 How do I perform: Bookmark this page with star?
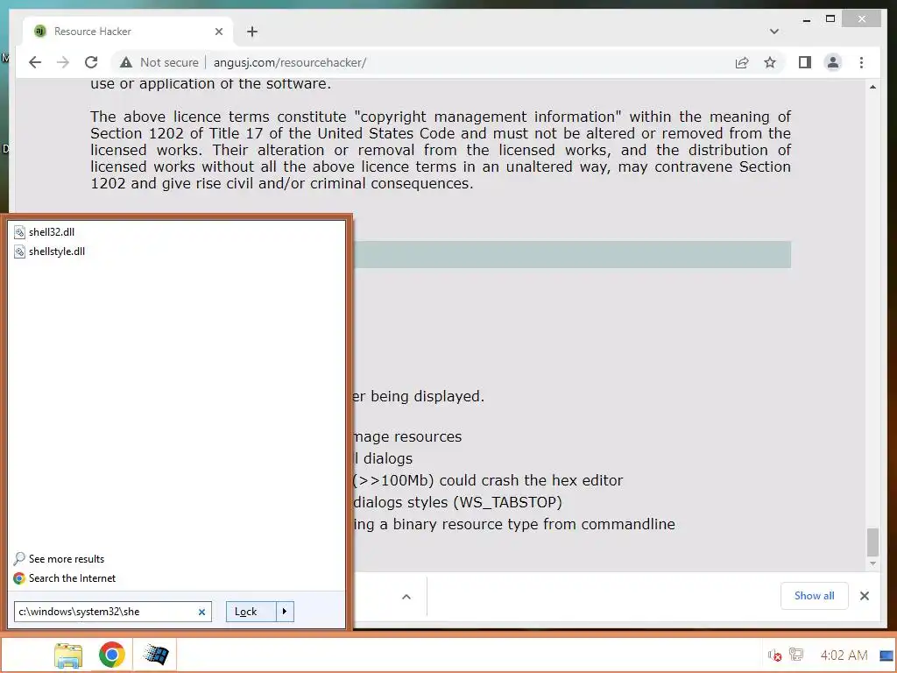point(770,62)
